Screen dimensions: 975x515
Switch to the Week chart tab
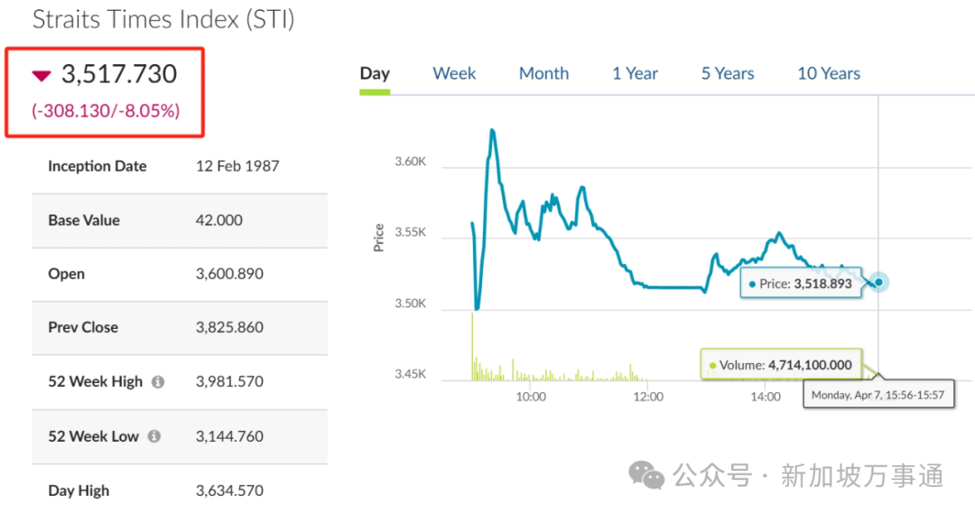coord(454,73)
